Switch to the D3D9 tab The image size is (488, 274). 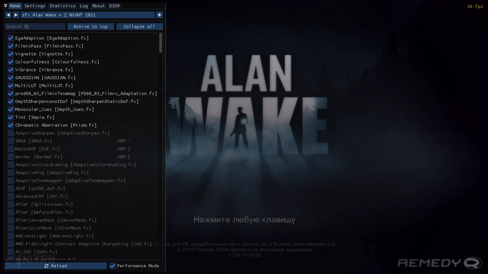114,6
